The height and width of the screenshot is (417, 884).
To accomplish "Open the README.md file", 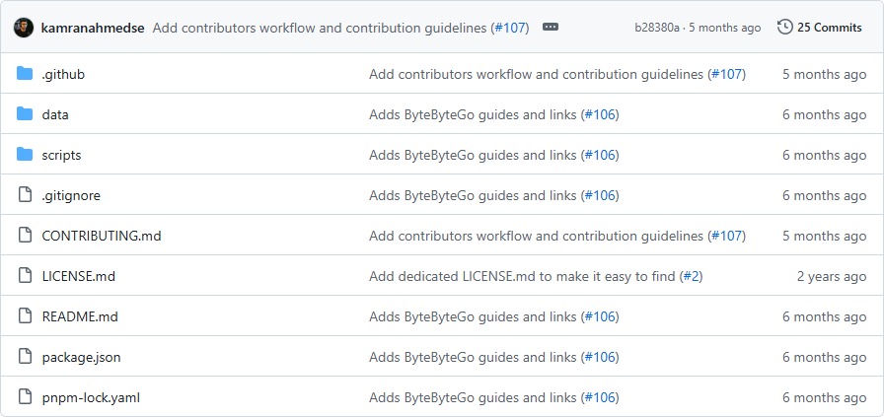I will (80, 316).
